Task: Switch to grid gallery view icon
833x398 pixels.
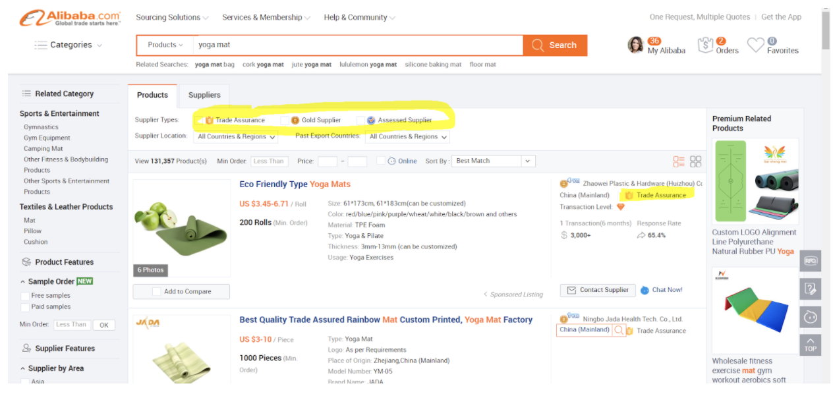Action: pyautogui.click(x=696, y=161)
